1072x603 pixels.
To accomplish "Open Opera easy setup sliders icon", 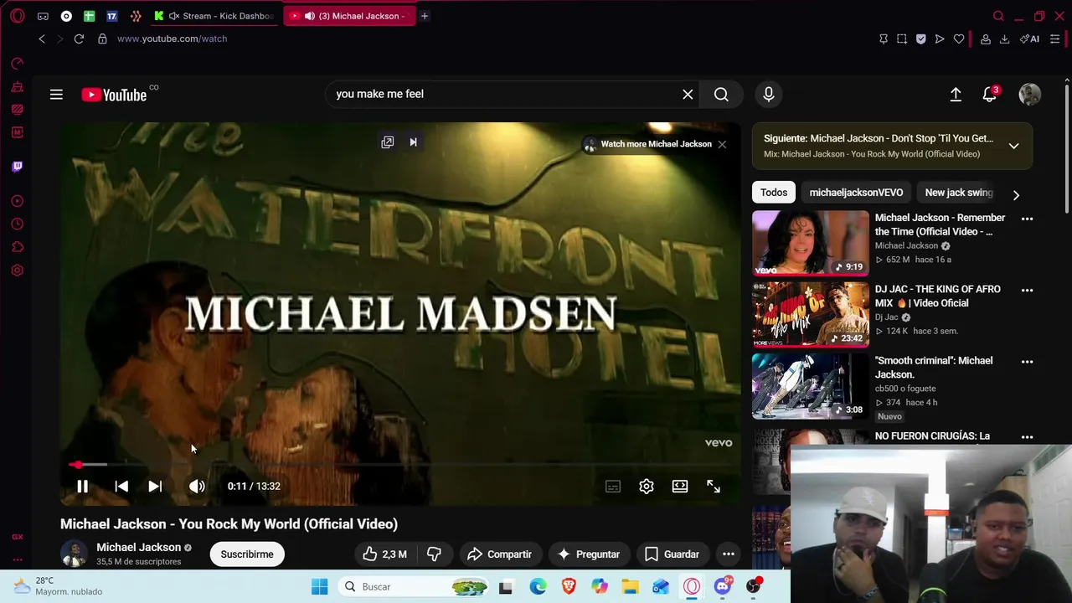I will (x=1055, y=39).
